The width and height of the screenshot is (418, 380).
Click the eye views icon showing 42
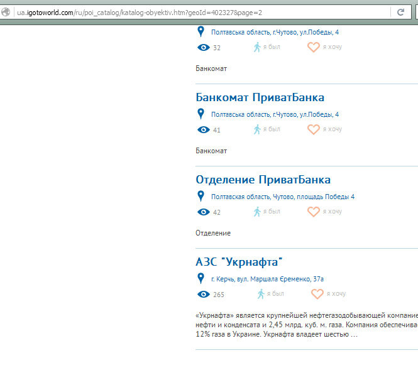204,212
